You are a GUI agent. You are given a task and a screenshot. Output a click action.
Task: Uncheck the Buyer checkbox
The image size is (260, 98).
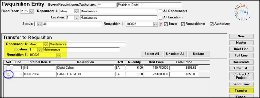166,24
